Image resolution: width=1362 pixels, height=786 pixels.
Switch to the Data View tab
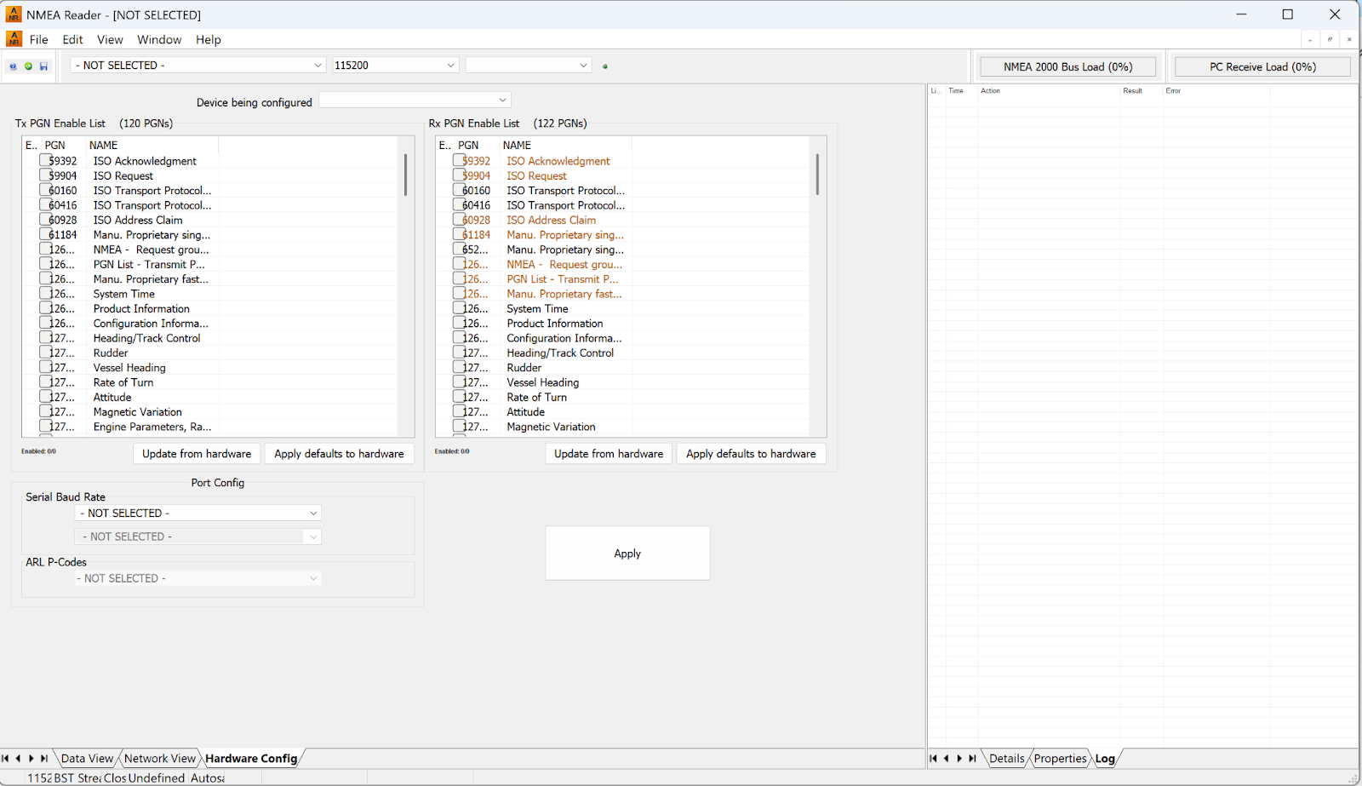pyautogui.click(x=87, y=759)
